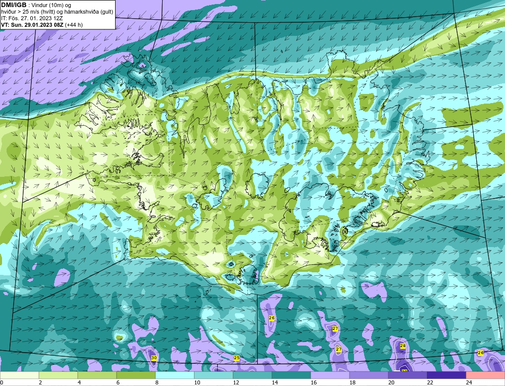Click the legend scale number 20
The height and width of the screenshot is (386, 505).
point(391,382)
